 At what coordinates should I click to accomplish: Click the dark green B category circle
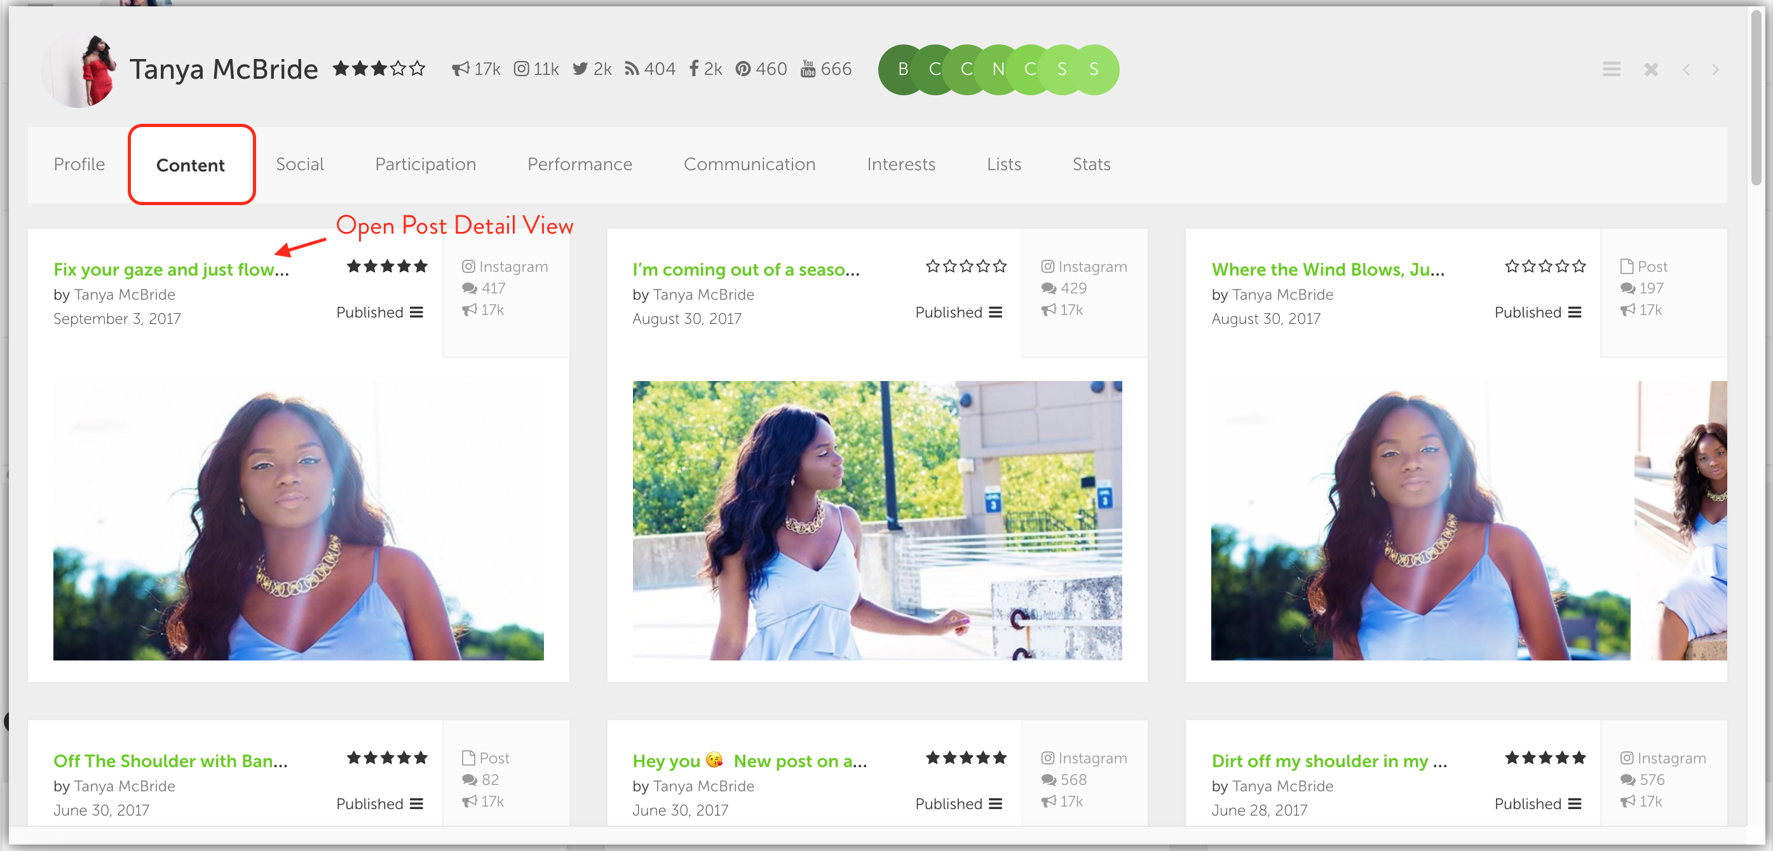pos(903,69)
